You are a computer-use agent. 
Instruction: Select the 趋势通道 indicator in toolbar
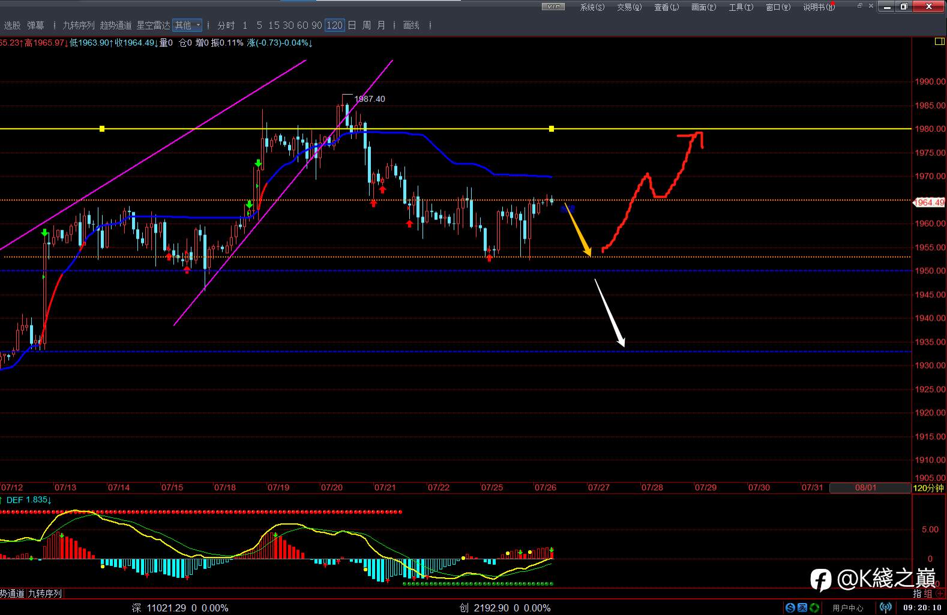pos(115,25)
